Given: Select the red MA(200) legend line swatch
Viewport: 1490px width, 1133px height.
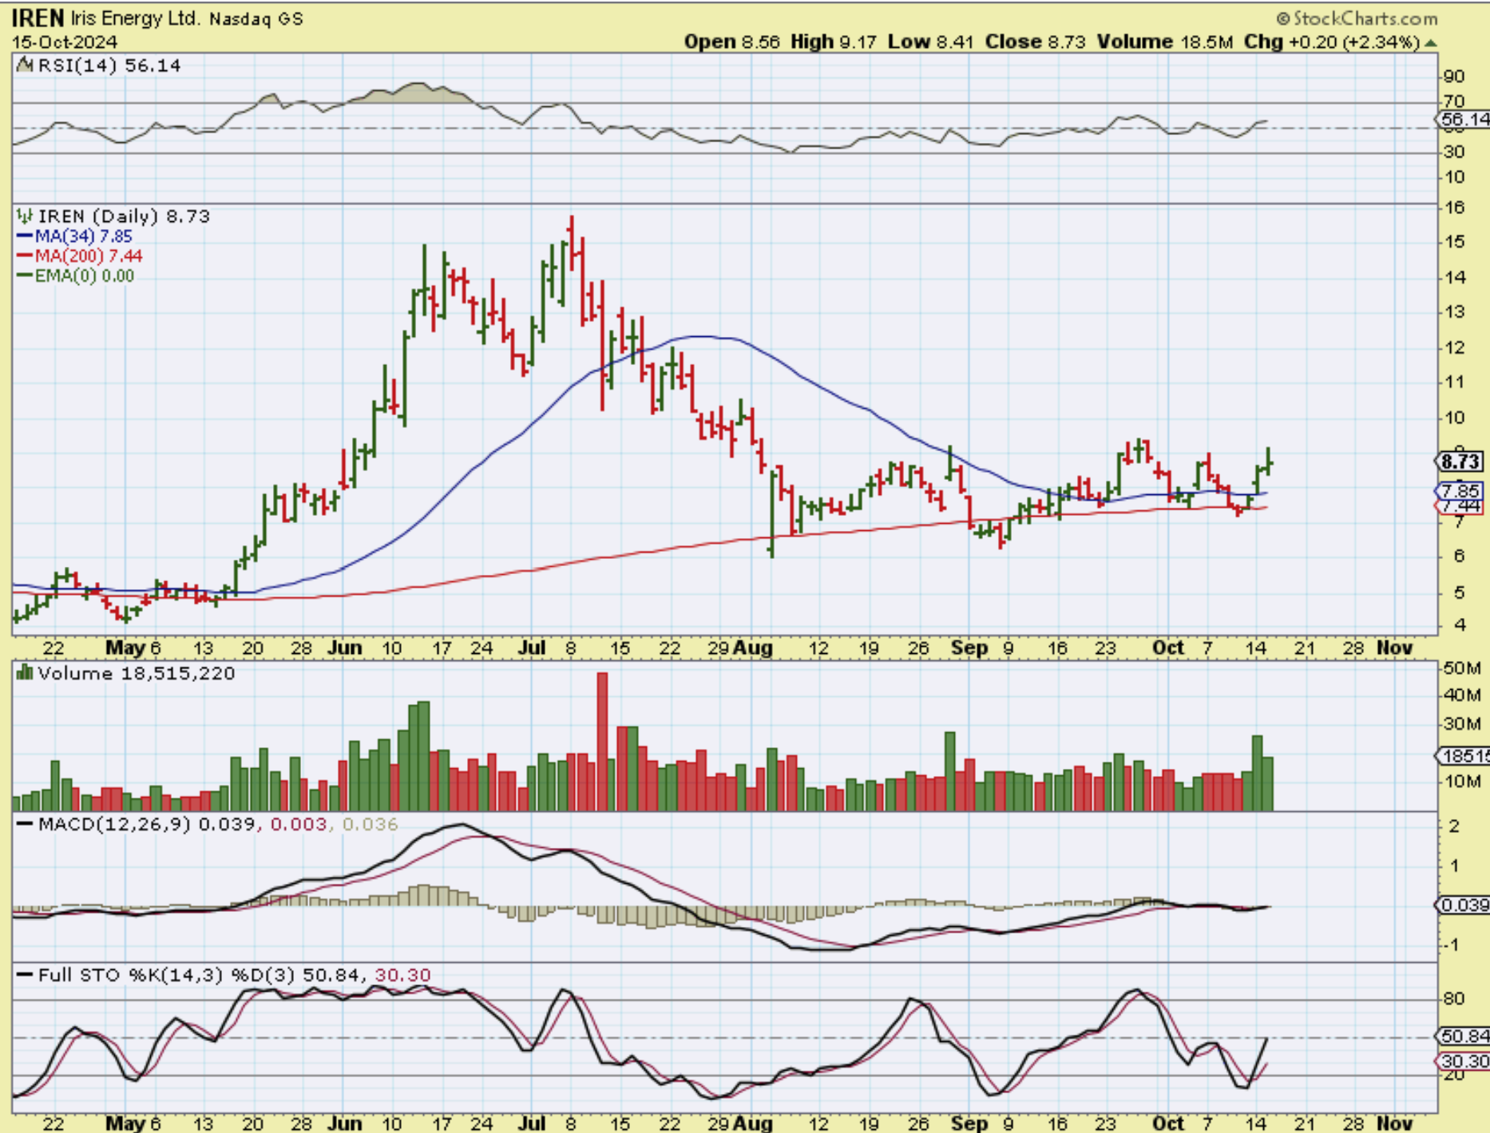Looking at the screenshot, I should coord(25,256).
